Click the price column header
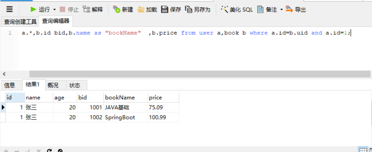The height and width of the screenshot is (152, 372). 163,97
